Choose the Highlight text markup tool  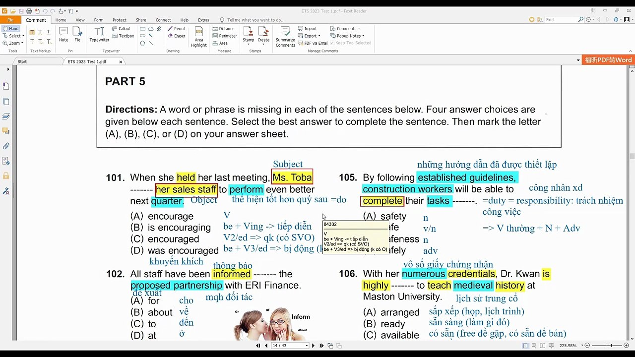(x=32, y=32)
